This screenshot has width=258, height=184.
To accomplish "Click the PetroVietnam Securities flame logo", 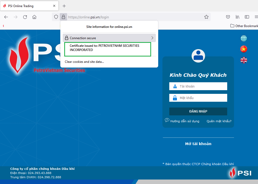I will (x=18, y=55).
